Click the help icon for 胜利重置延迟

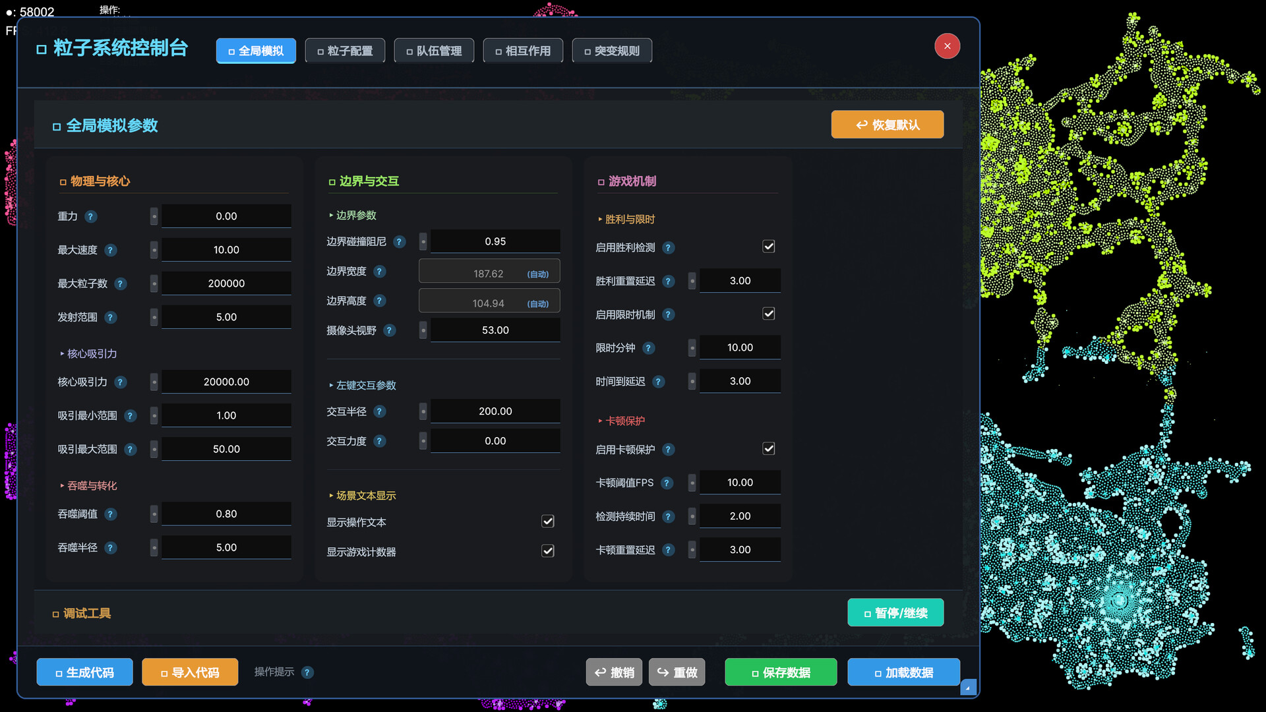point(669,281)
